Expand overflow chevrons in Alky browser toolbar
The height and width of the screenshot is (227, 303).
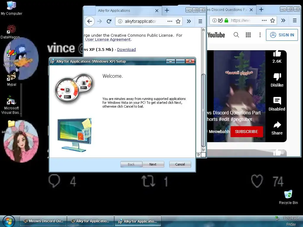[189, 21]
